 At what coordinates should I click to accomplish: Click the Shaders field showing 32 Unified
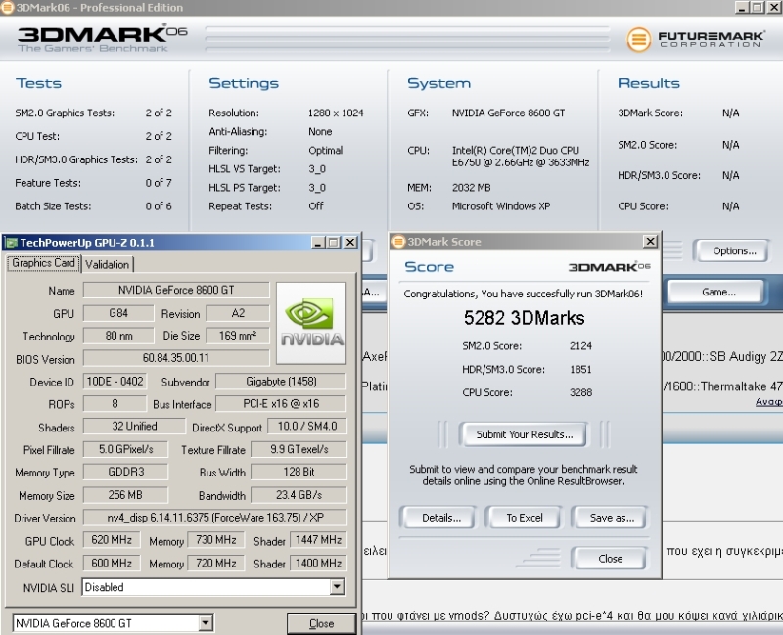134,427
